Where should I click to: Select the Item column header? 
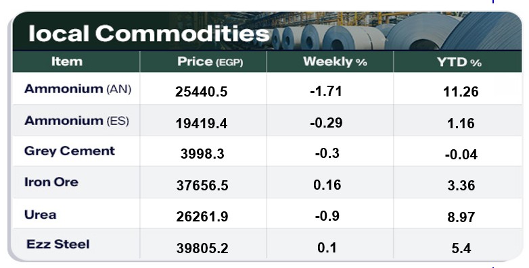pos(67,61)
